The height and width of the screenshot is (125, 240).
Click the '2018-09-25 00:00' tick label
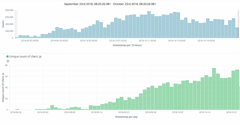pyautogui.click(x=30, y=40)
